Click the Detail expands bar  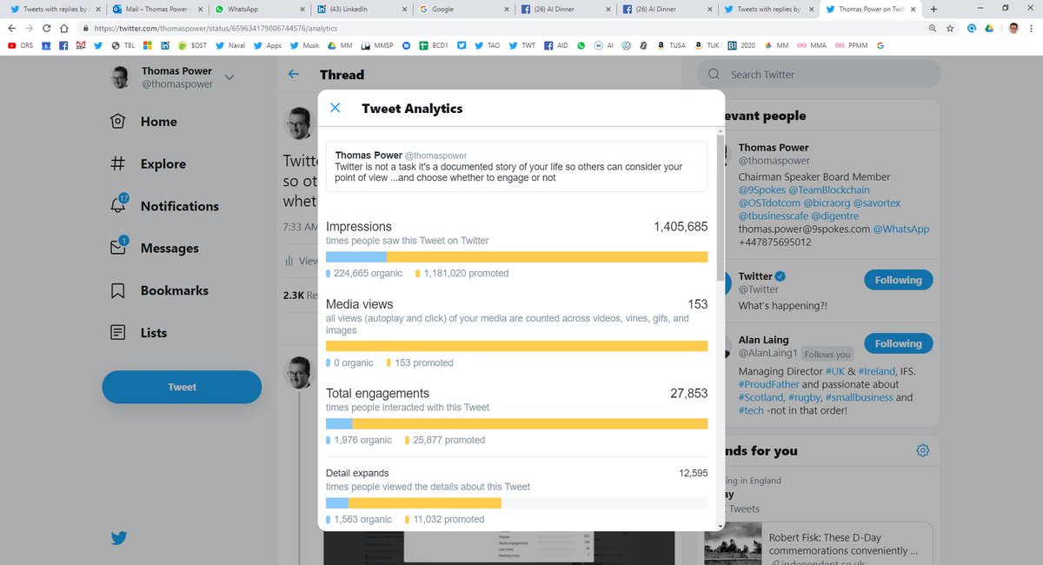[x=516, y=502]
